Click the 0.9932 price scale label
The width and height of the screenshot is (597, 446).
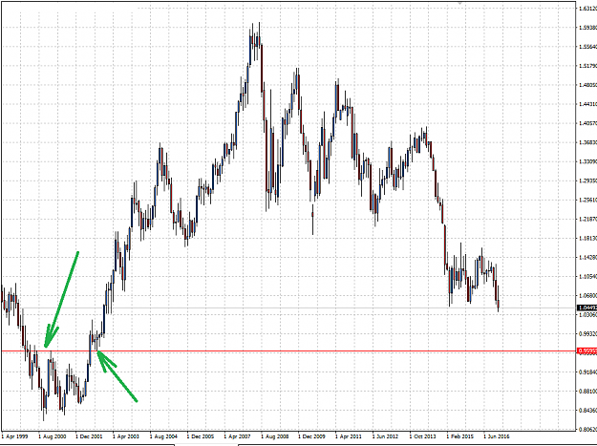pyautogui.click(x=587, y=334)
